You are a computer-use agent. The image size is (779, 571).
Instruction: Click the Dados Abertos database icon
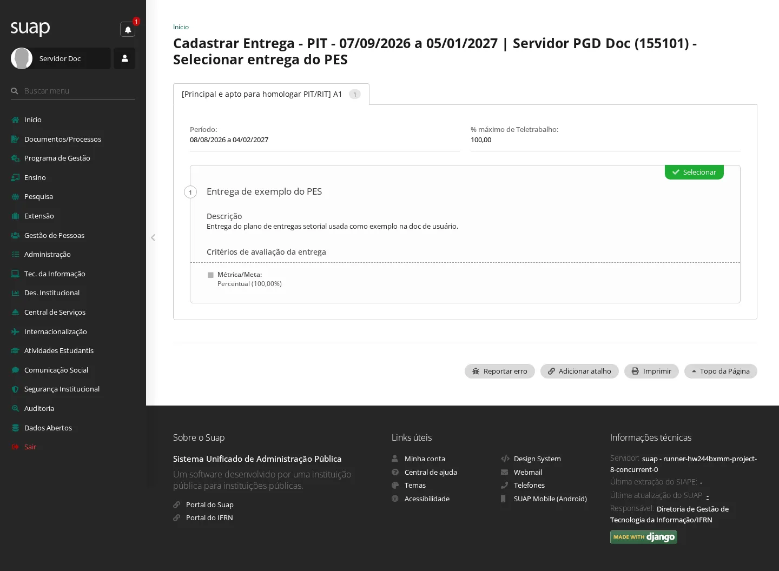pos(15,428)
